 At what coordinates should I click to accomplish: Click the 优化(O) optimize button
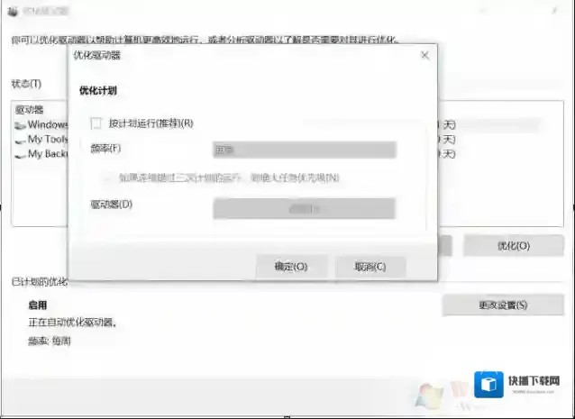click(x=513, y=245)
